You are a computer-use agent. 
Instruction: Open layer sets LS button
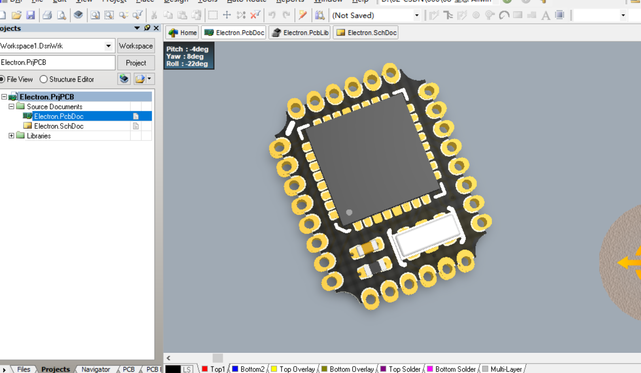click(187, 369)
